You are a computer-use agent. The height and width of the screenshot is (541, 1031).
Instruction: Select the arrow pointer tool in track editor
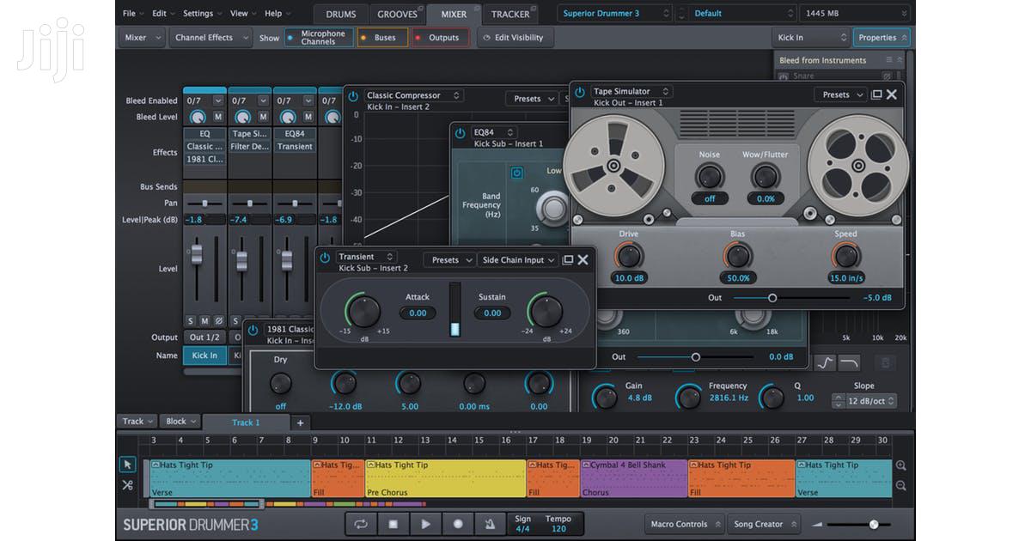(x=127, y=465)
